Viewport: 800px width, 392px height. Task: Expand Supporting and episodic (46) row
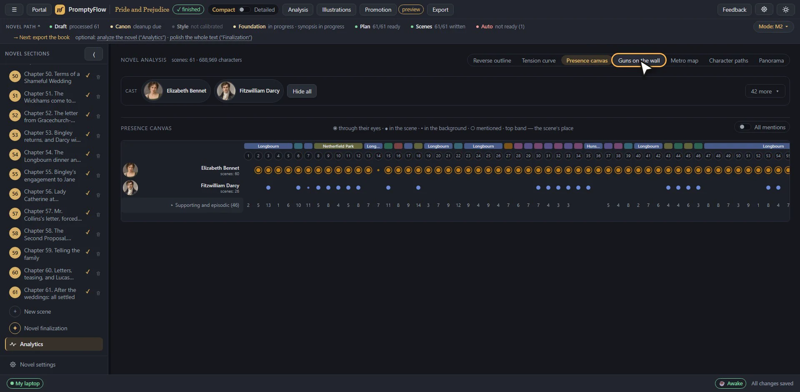coord(205,205)
